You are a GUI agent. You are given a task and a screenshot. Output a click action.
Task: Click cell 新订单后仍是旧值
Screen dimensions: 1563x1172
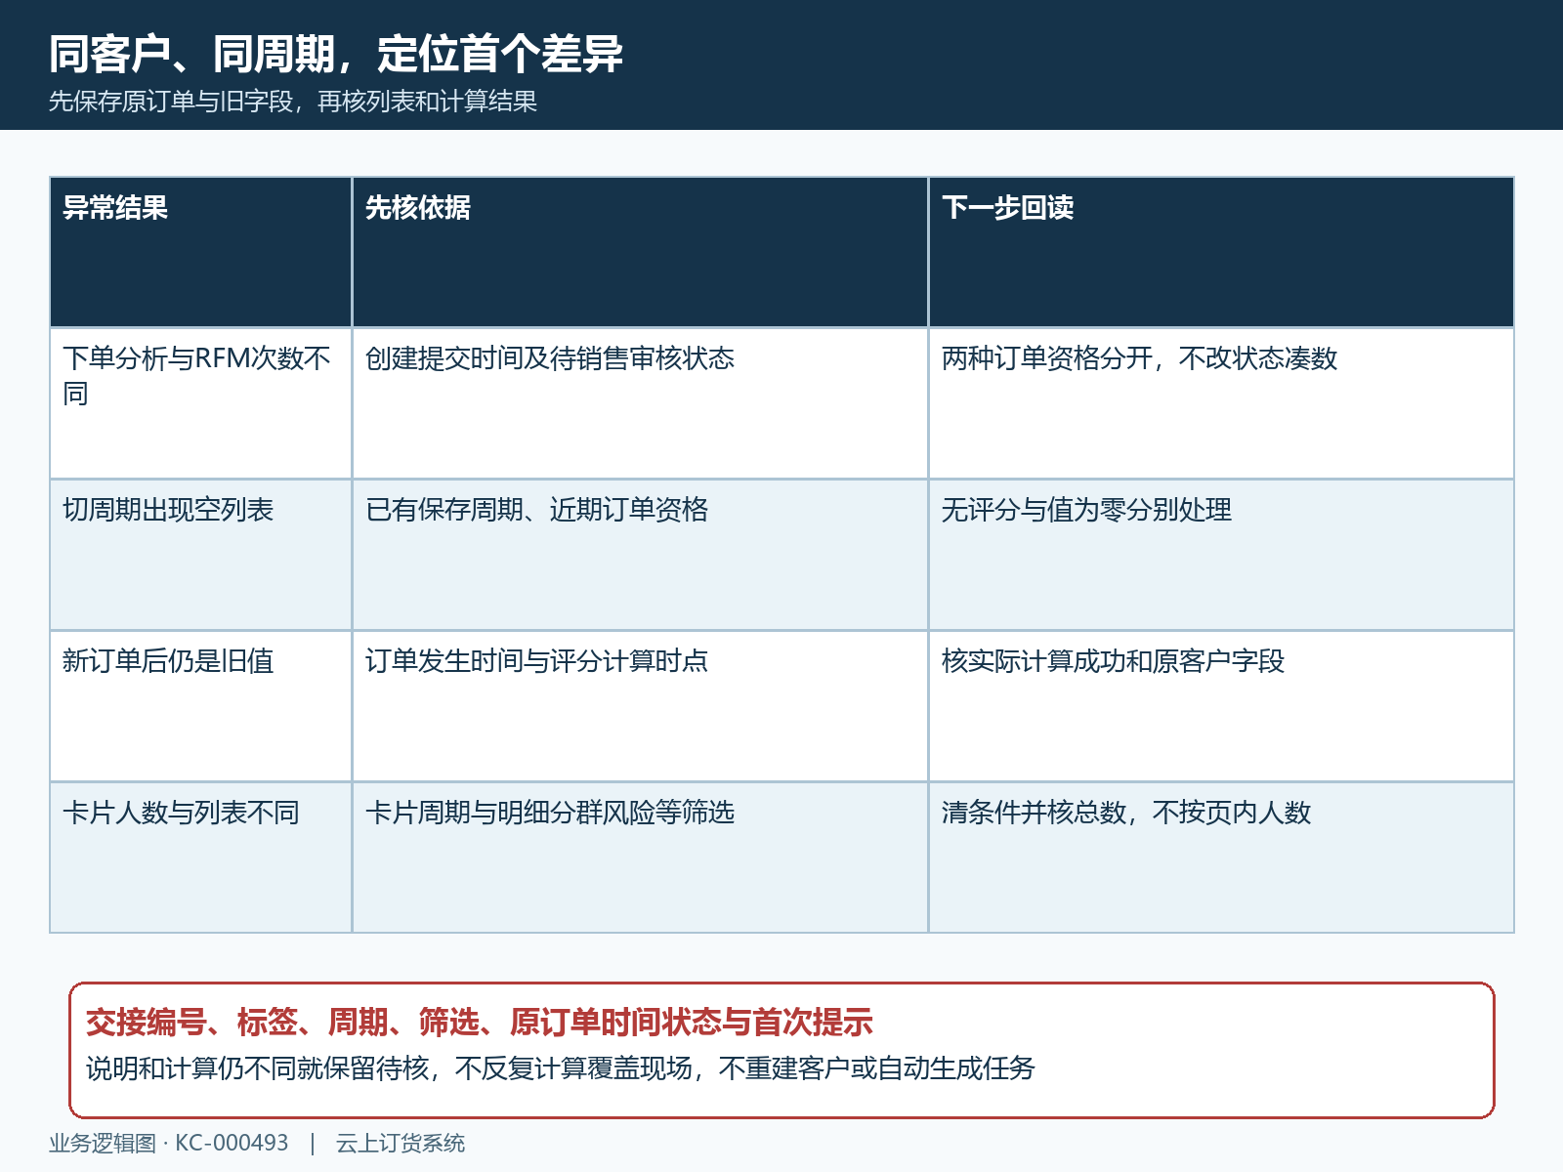point(200,706)
